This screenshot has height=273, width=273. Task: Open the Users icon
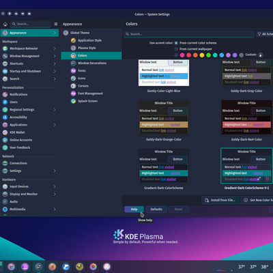point(5,102)
